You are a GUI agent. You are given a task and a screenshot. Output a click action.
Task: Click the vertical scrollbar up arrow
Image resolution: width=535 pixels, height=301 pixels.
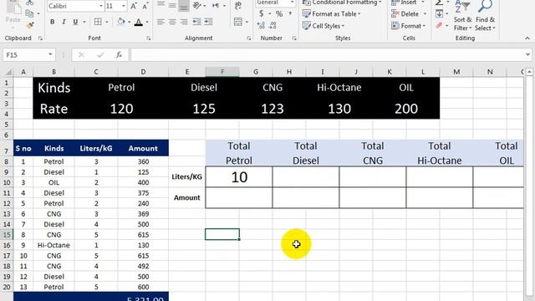pyautogui.click(x=529, y=72)
